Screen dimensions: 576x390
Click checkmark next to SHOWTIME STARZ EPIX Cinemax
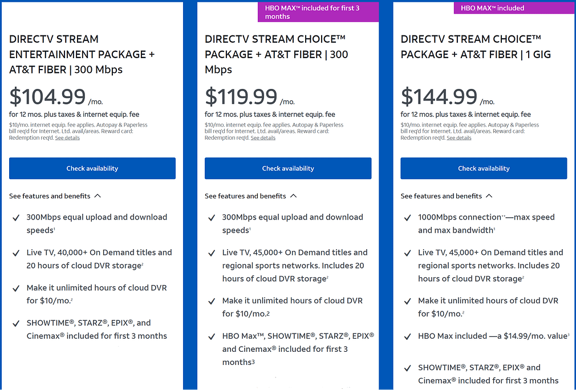point(16,323)
